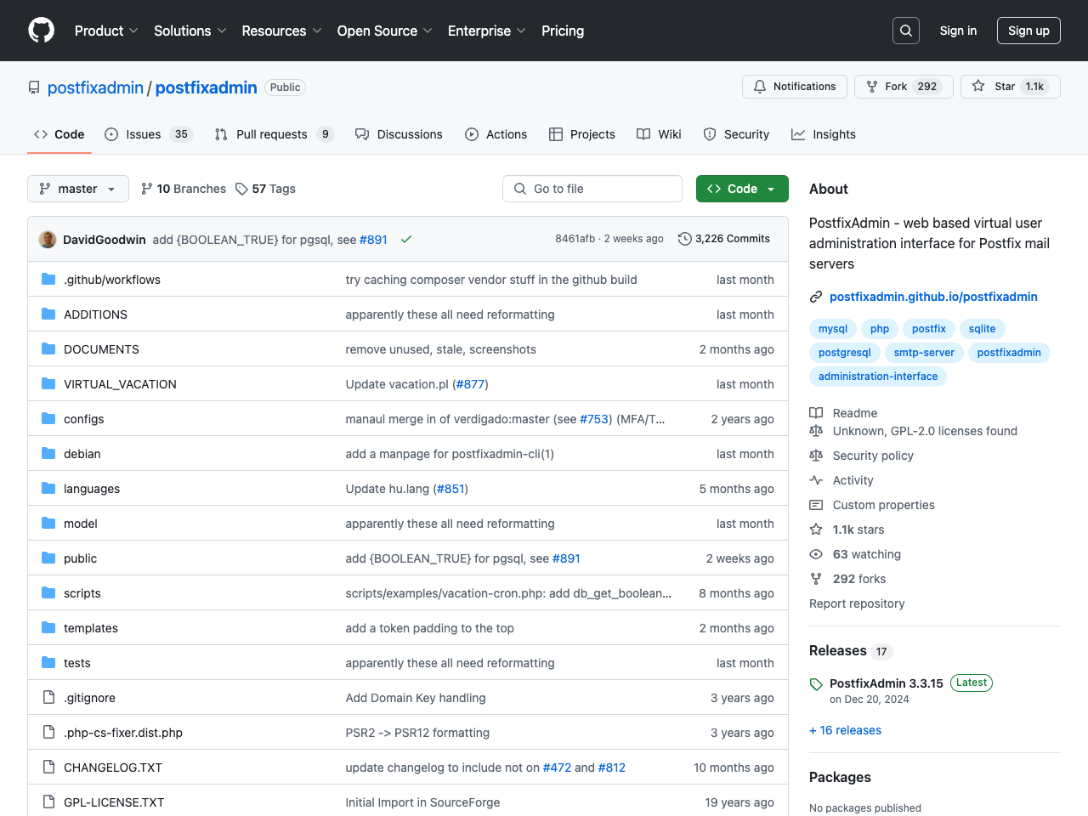This screenshot has width=1088, height=816.
Task: Open the 3,226 Commits link
Action: click(x=724, y=239)
